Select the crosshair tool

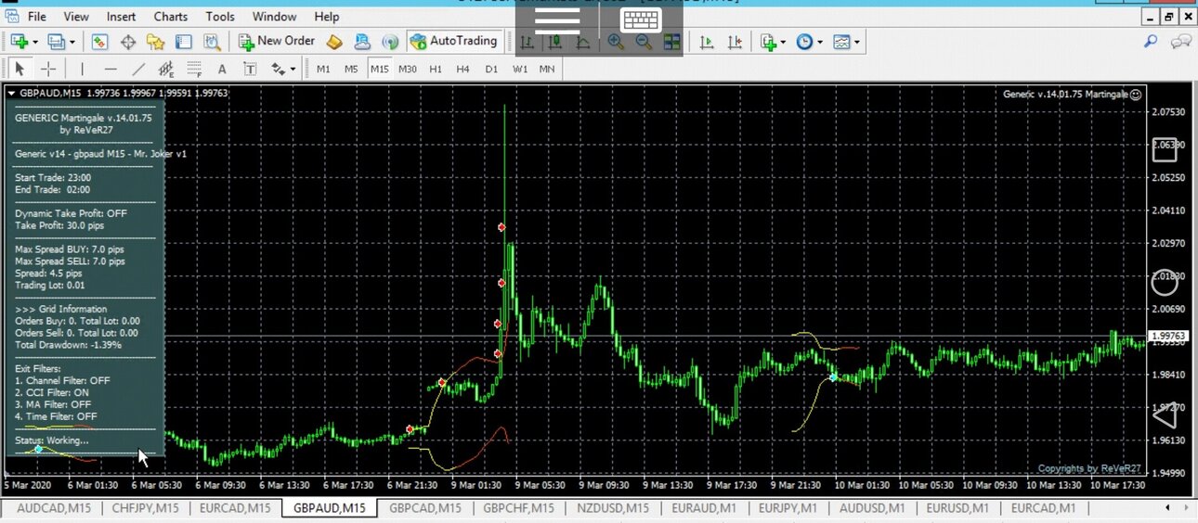point(48,69)
